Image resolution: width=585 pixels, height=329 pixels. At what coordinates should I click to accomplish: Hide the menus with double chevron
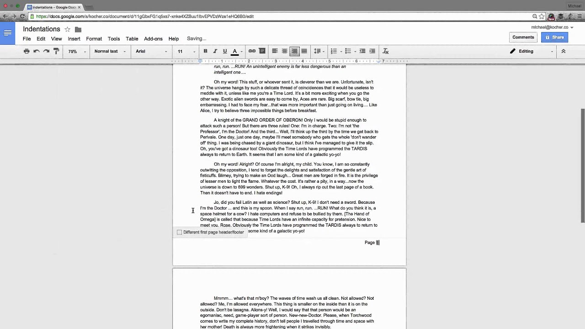pos(563,51)
